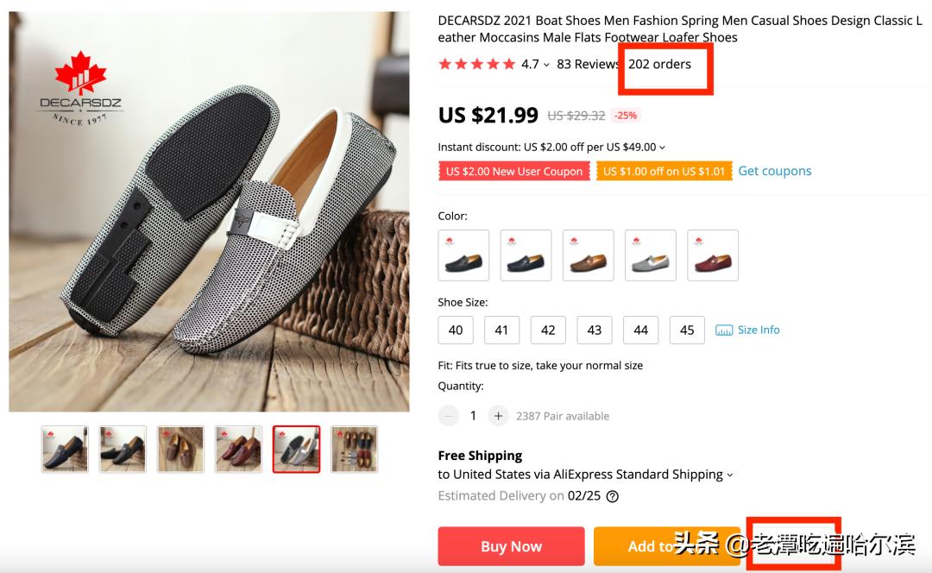The width and height of the screenshot is (932, 573).
Task: Click the Size Info ruler icon
Action: 724,331
